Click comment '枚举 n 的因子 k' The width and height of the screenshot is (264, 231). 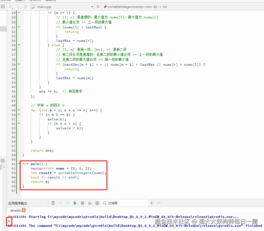click(48, 105)
